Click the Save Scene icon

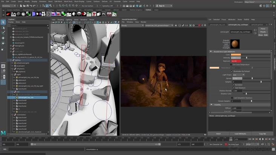(x=28, y=6)
